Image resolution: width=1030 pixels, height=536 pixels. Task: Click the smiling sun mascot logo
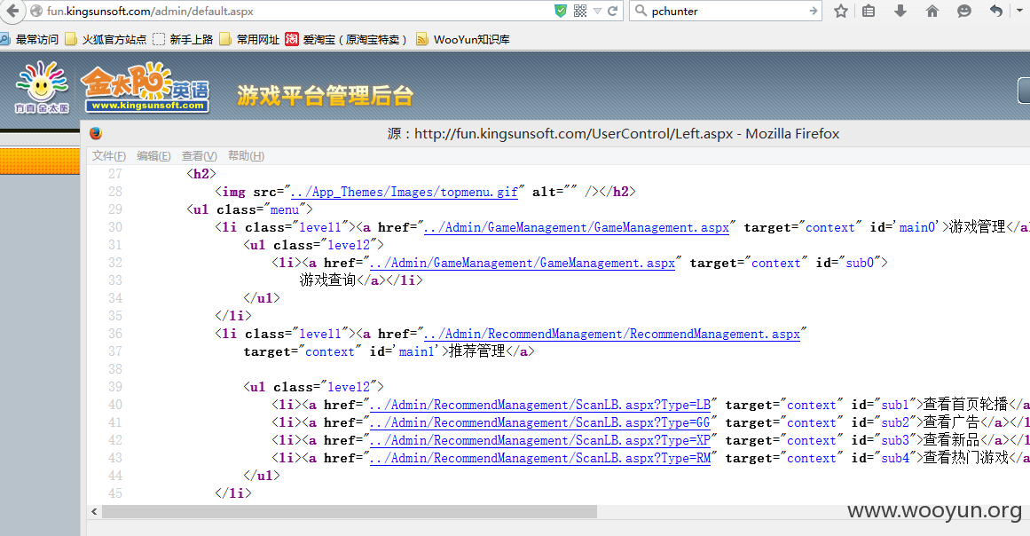[x=42, y=87]
